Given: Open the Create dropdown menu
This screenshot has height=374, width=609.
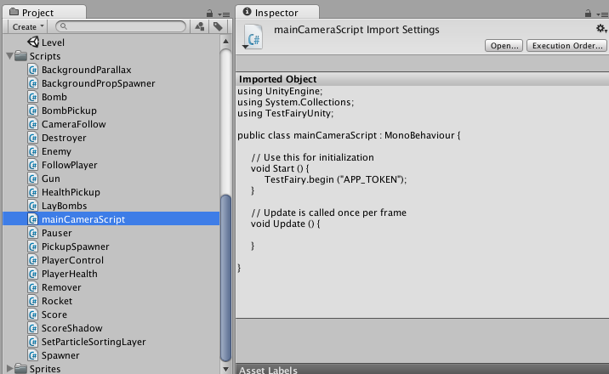Looking at the screenshot, I should point(26,27).
